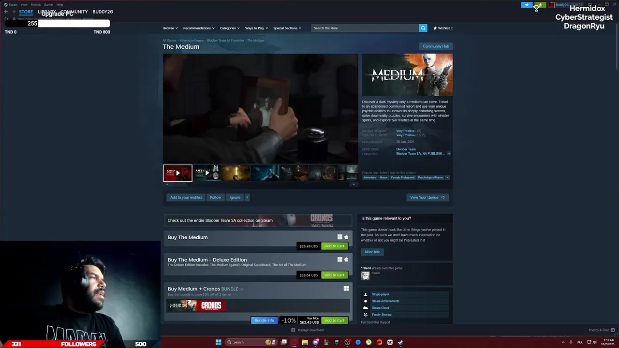Viewport: 619px width, 348px height.
Task: Click the store search magnifier icon
Action: coord(423,28)
